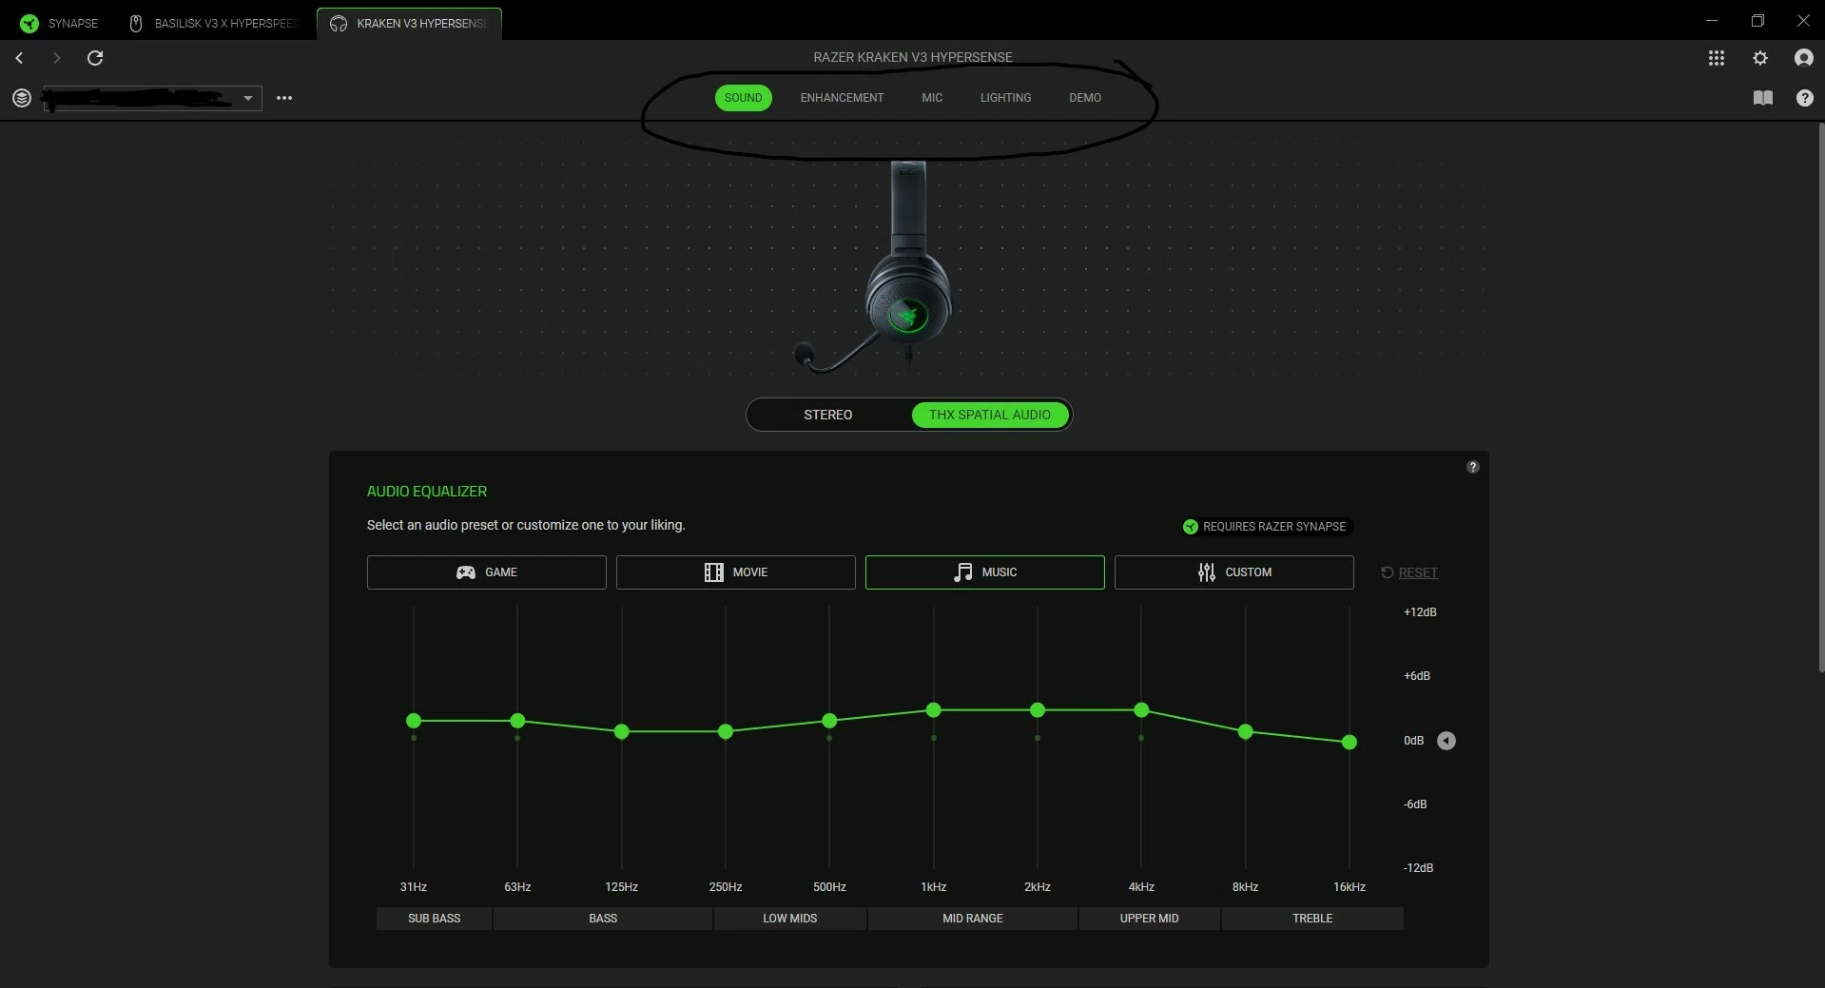This screenshot has width=1825, height=988.
Task: Enable THX SPATIAL AUDIO mode
Action: (x=990, y=415)
